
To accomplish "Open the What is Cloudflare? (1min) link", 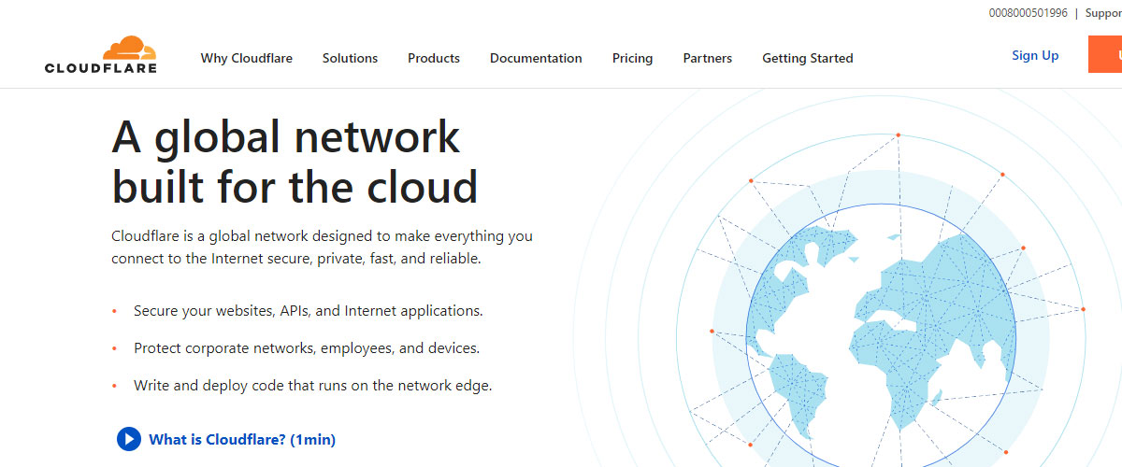I will [x=242, y=439].
